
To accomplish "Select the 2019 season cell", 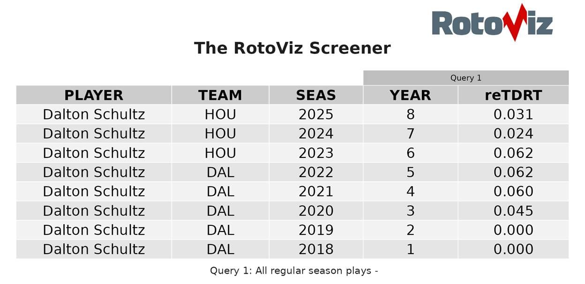I will tap(316, 230).
